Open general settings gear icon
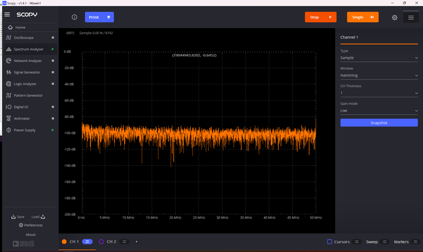The width and height of the screenshot is (423, 252). [x=395, y=18]
